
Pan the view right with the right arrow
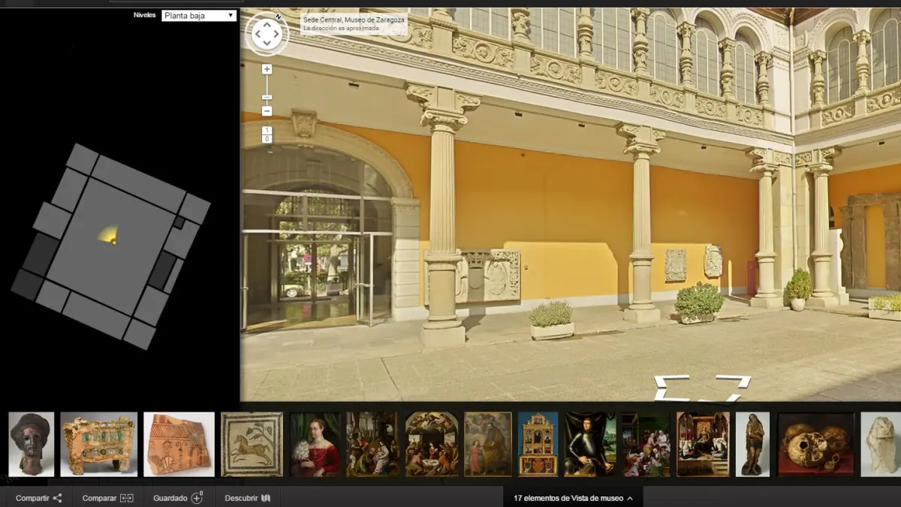pyautogui.click(x=276, y=34)
